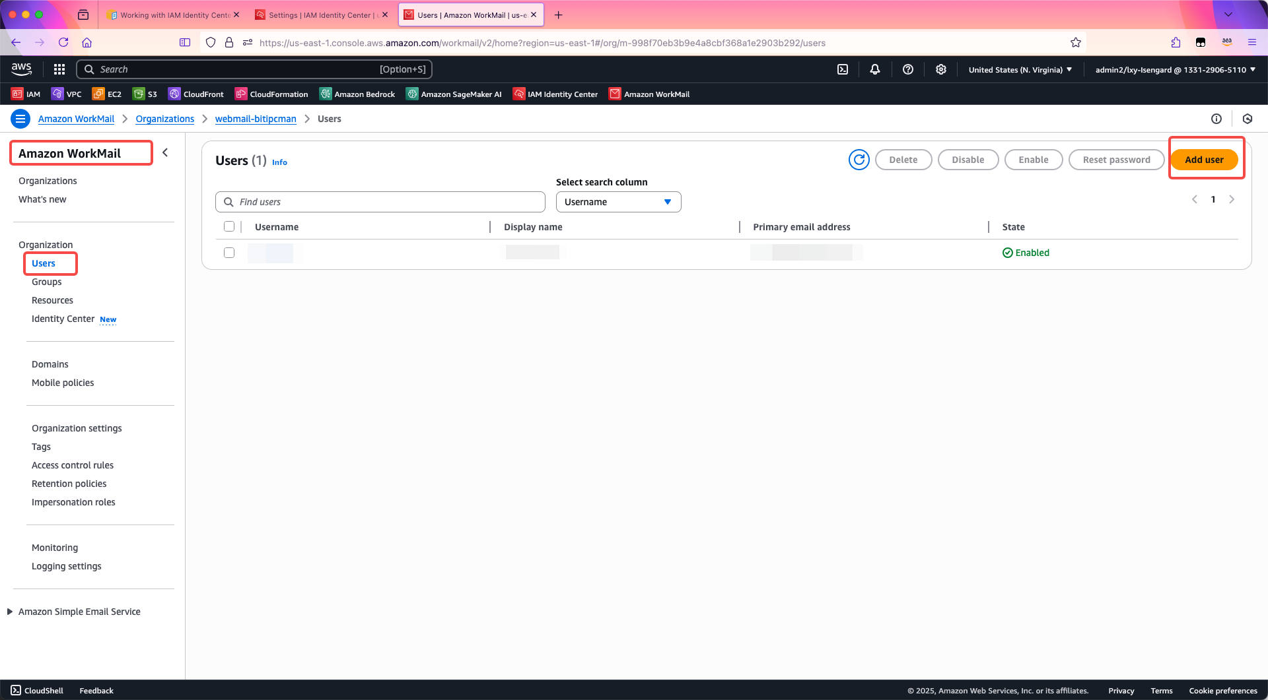Screen dimensions: 1268x700
Task: Open the Organizations breadcrumb link
Action: [164, 119]
